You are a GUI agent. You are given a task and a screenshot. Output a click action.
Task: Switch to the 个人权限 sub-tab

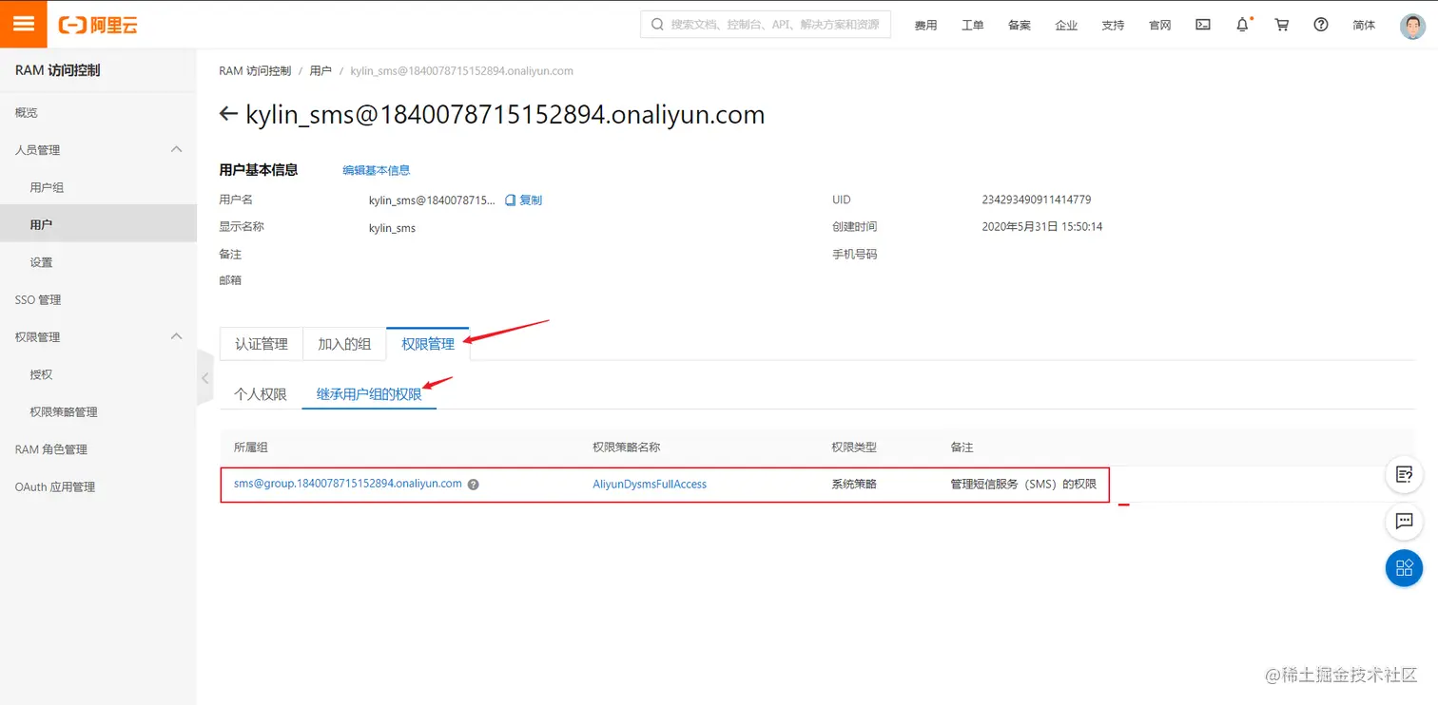click(x=261, y=393)
